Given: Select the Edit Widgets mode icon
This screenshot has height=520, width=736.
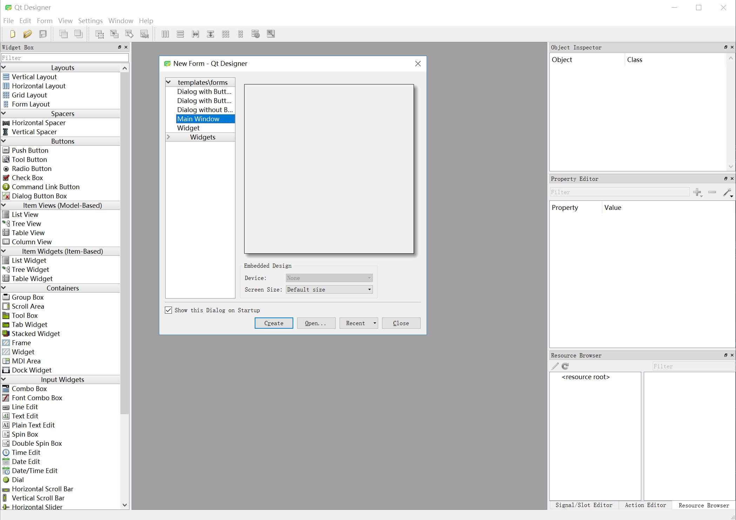Looking at the screenshot, I should (x=100, y=34).
